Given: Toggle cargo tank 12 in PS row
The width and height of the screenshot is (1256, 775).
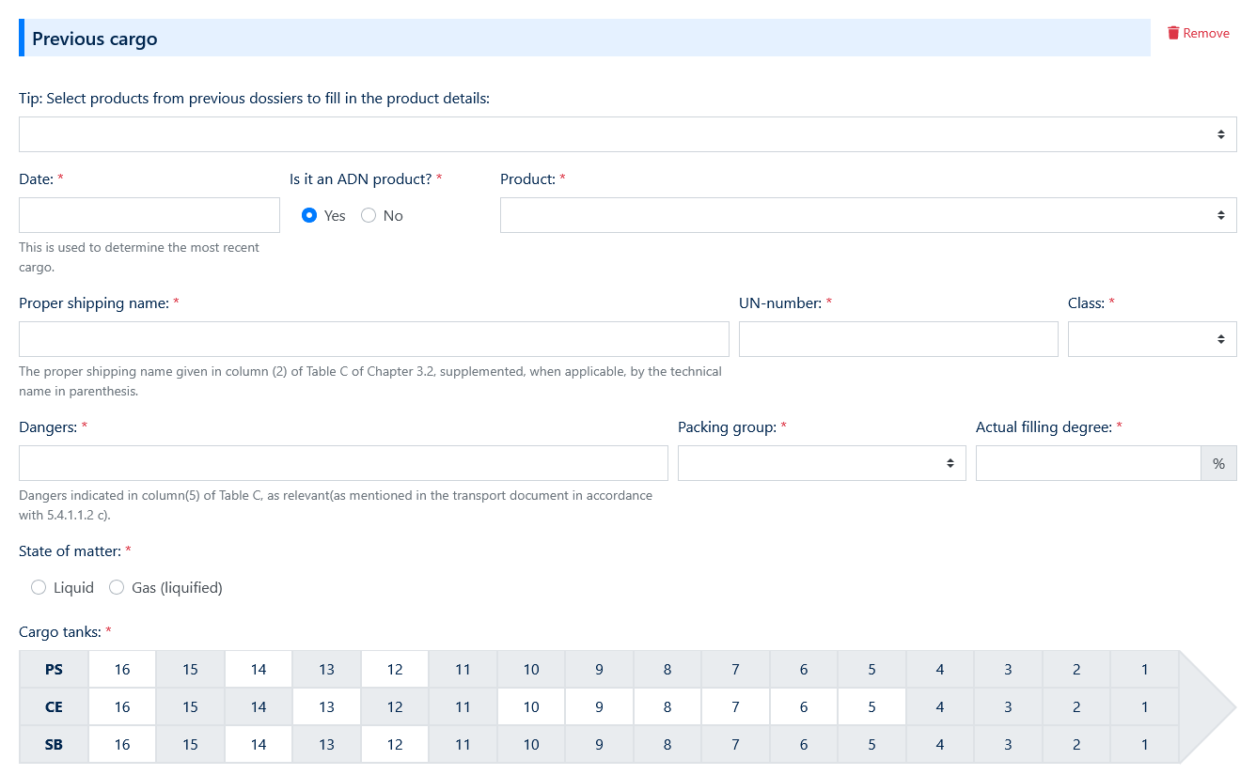Looking at the screenshot, I should (394, 669).
